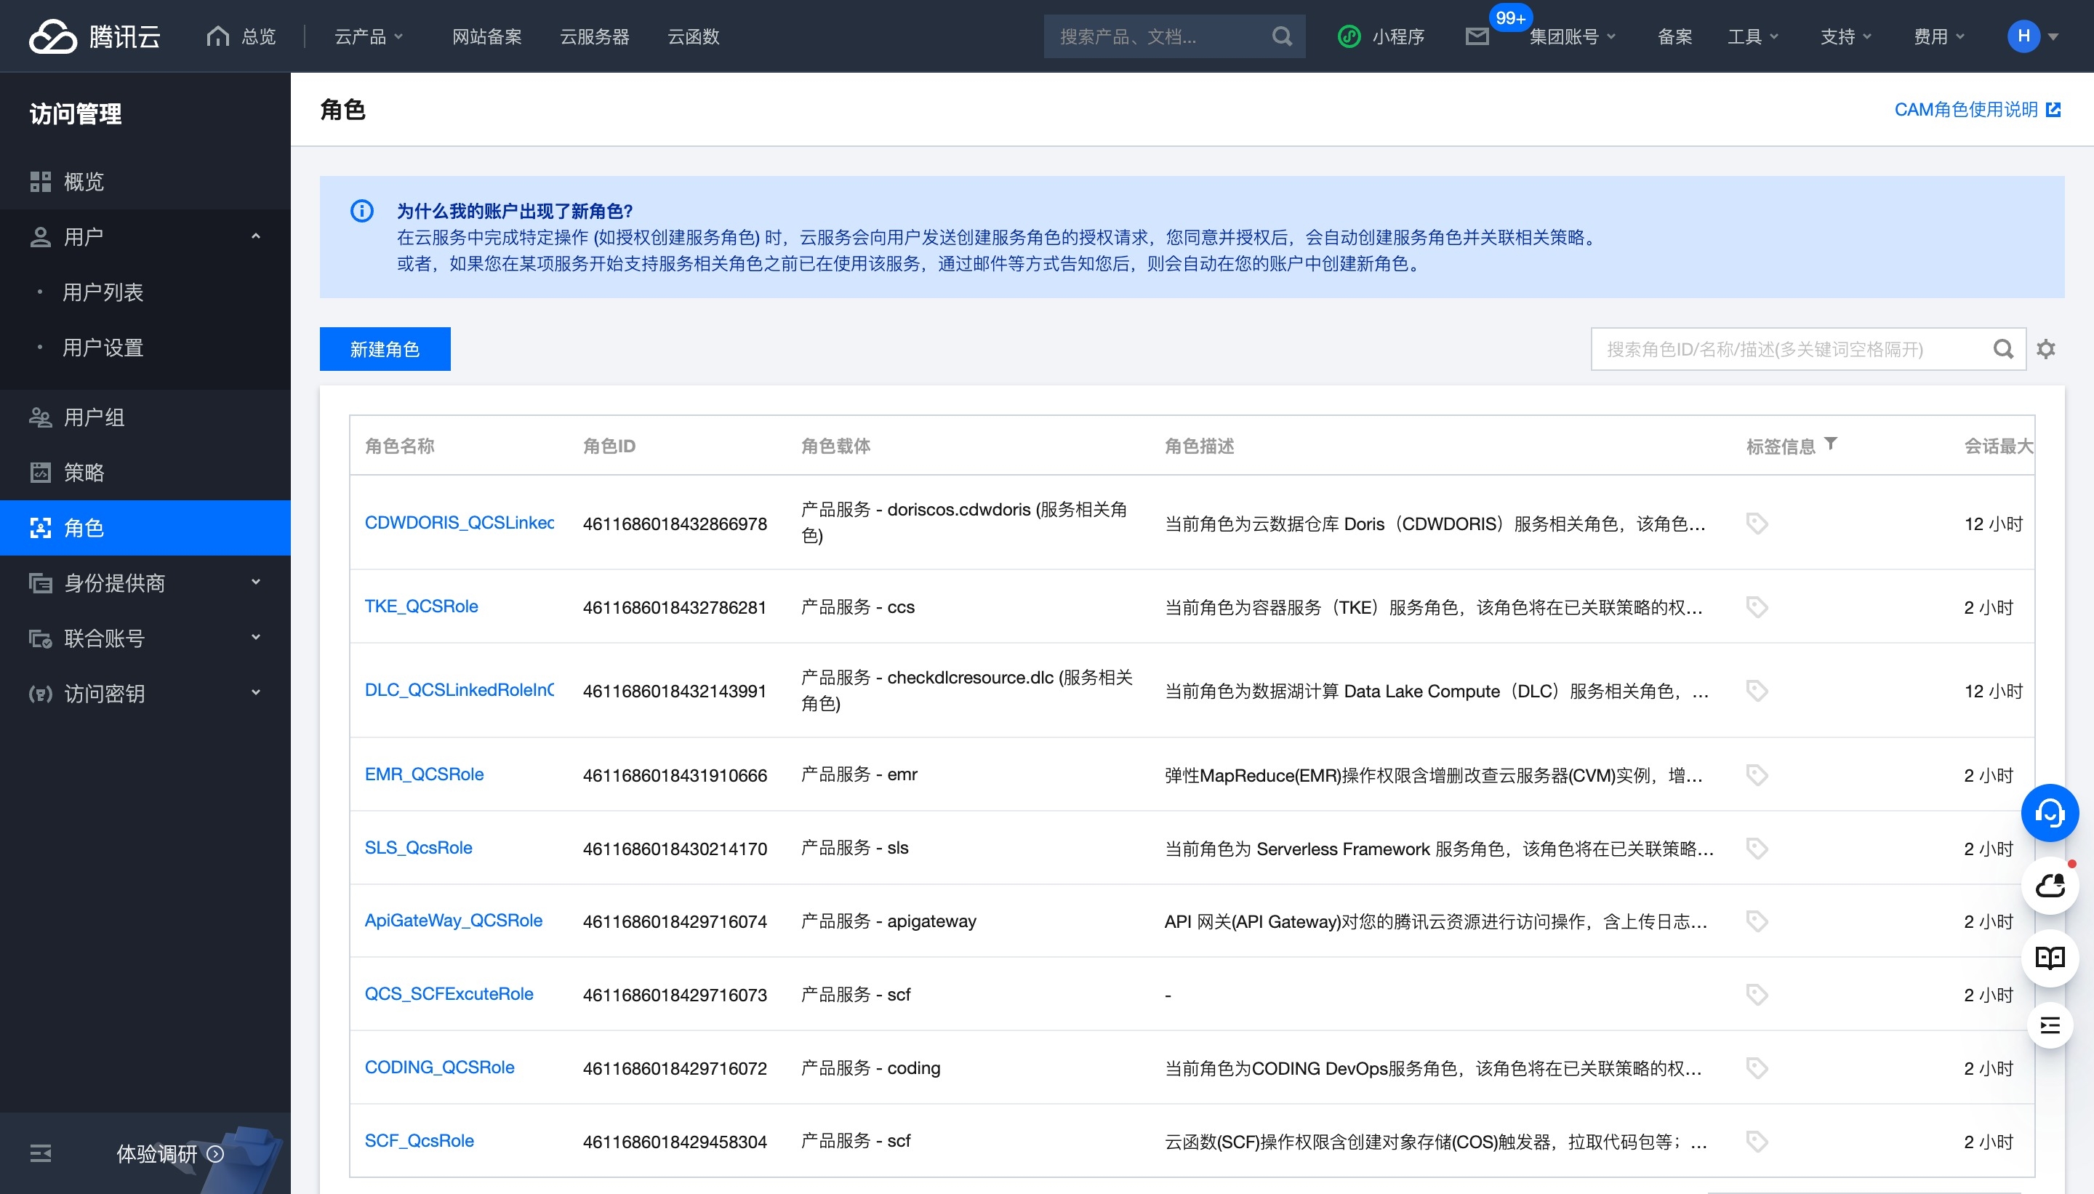
Task: Click 新建角色 button
Action: pos(385,349)
